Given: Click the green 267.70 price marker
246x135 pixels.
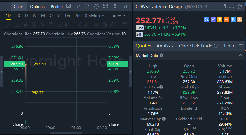Looking at the screenshot, I should [13, 64].
